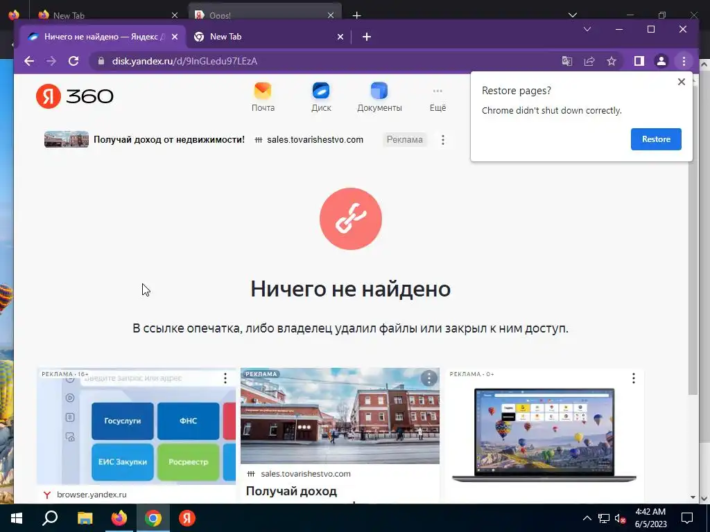Open new Firefox tab with plus
The width and height of the screenshot is (710, 532).
357,15
